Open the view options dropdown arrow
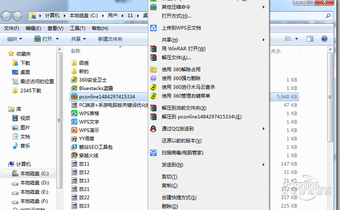The height and width of the screenshot is (210, 340). [297, 39]
